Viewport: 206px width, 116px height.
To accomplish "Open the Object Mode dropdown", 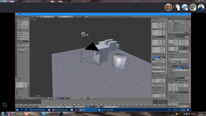I will click(x=42, y=98).
